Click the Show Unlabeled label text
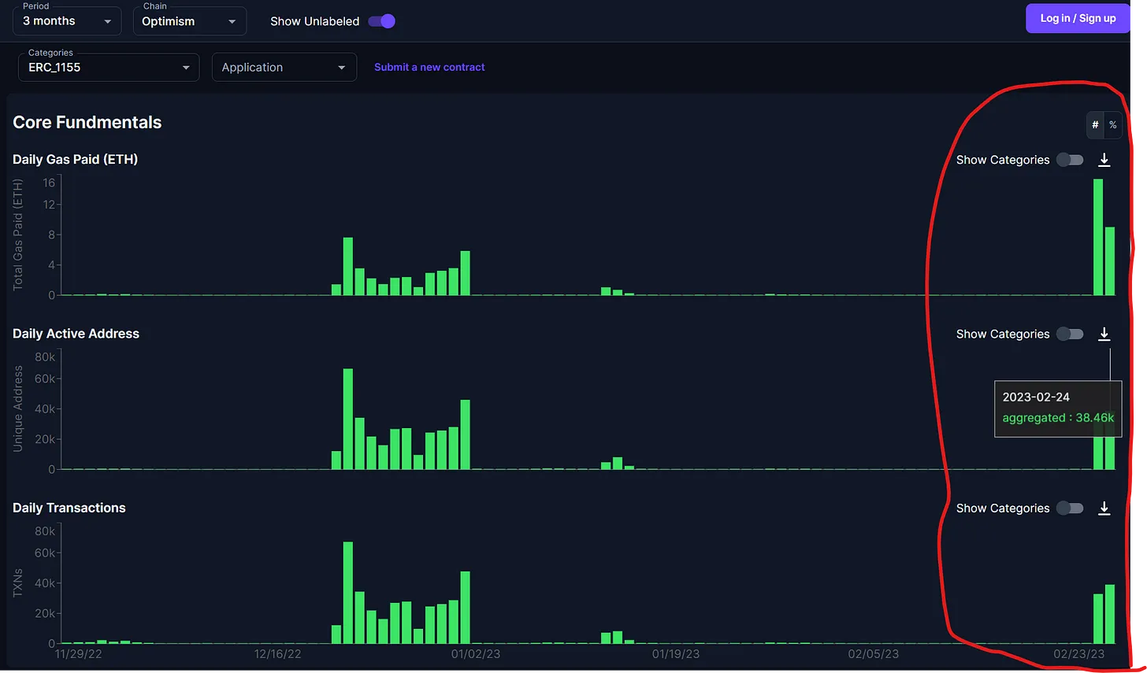 314,21
